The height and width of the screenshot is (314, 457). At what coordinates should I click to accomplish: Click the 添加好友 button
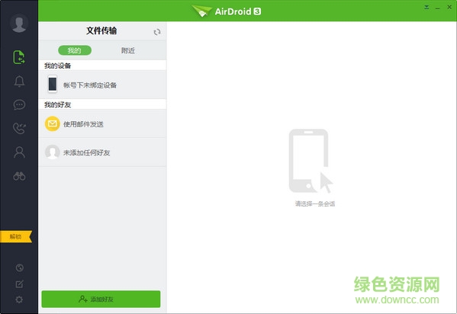pyautogui.click(x=101, y=299)
